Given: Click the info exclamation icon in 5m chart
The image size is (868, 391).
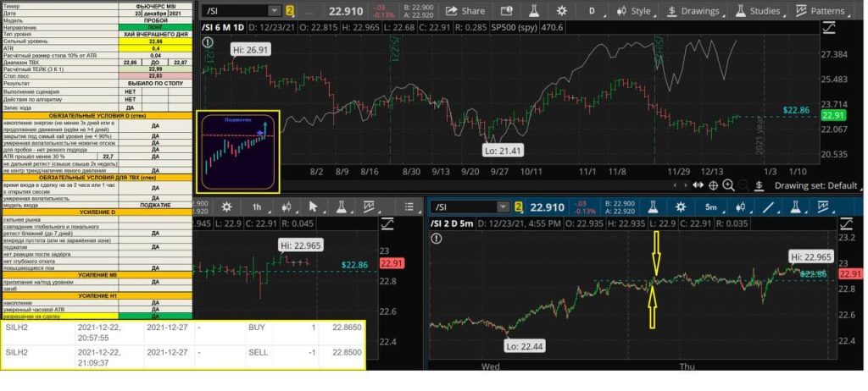Looking at the screenshot, I should click(x=437, y=239).
